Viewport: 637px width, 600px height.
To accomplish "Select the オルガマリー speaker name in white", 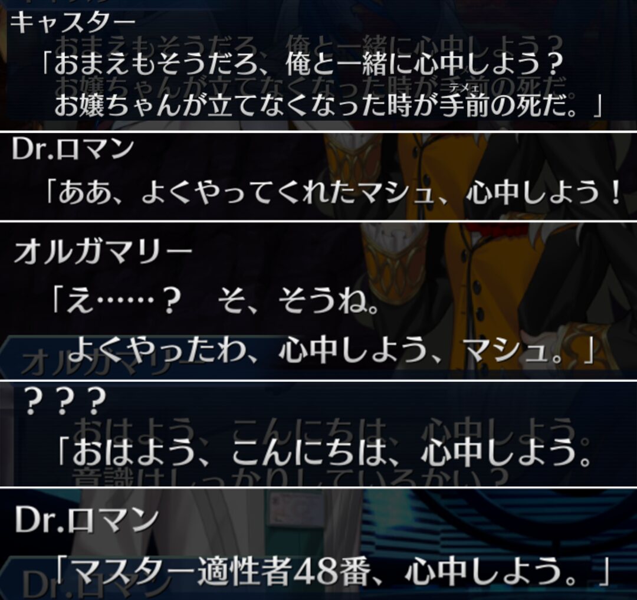I will [x=103, y=252].
